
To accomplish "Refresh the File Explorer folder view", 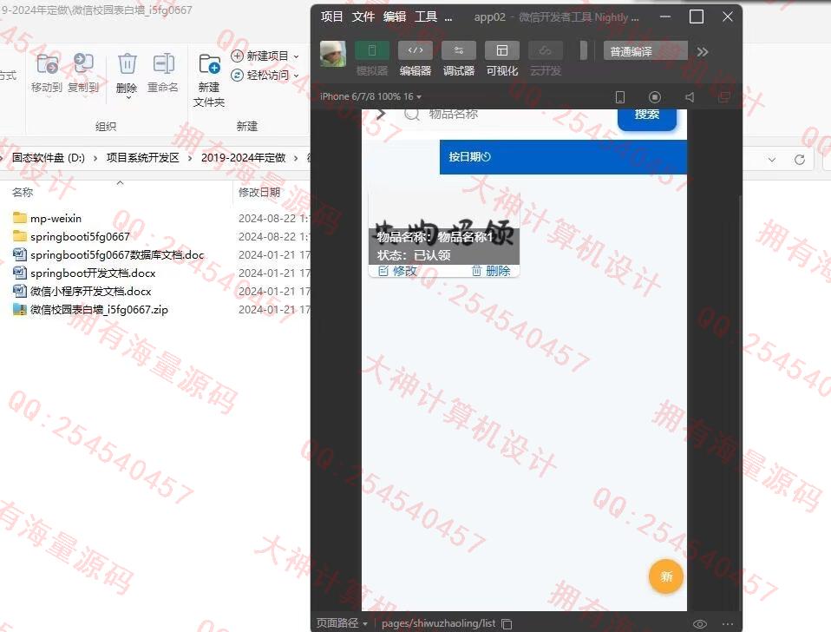I will tap(800, 159).
